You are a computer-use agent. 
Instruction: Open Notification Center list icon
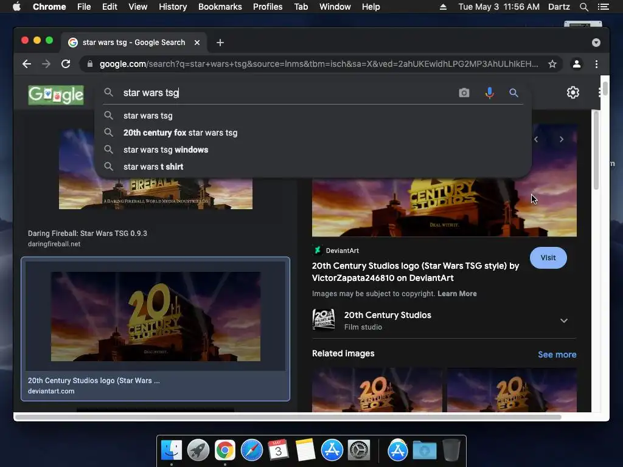603,7
